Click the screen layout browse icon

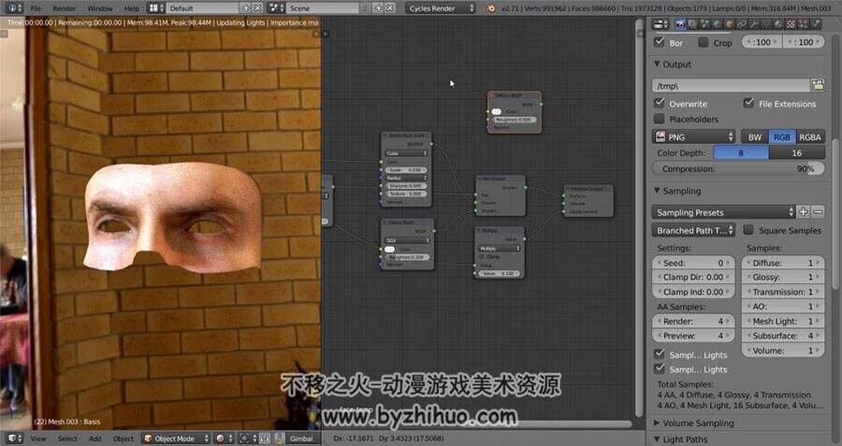coord(156,8)
